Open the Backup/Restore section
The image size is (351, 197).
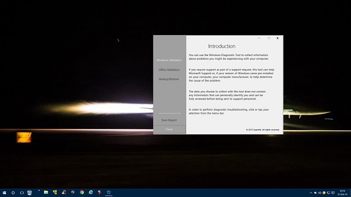[x=169, y=79]
